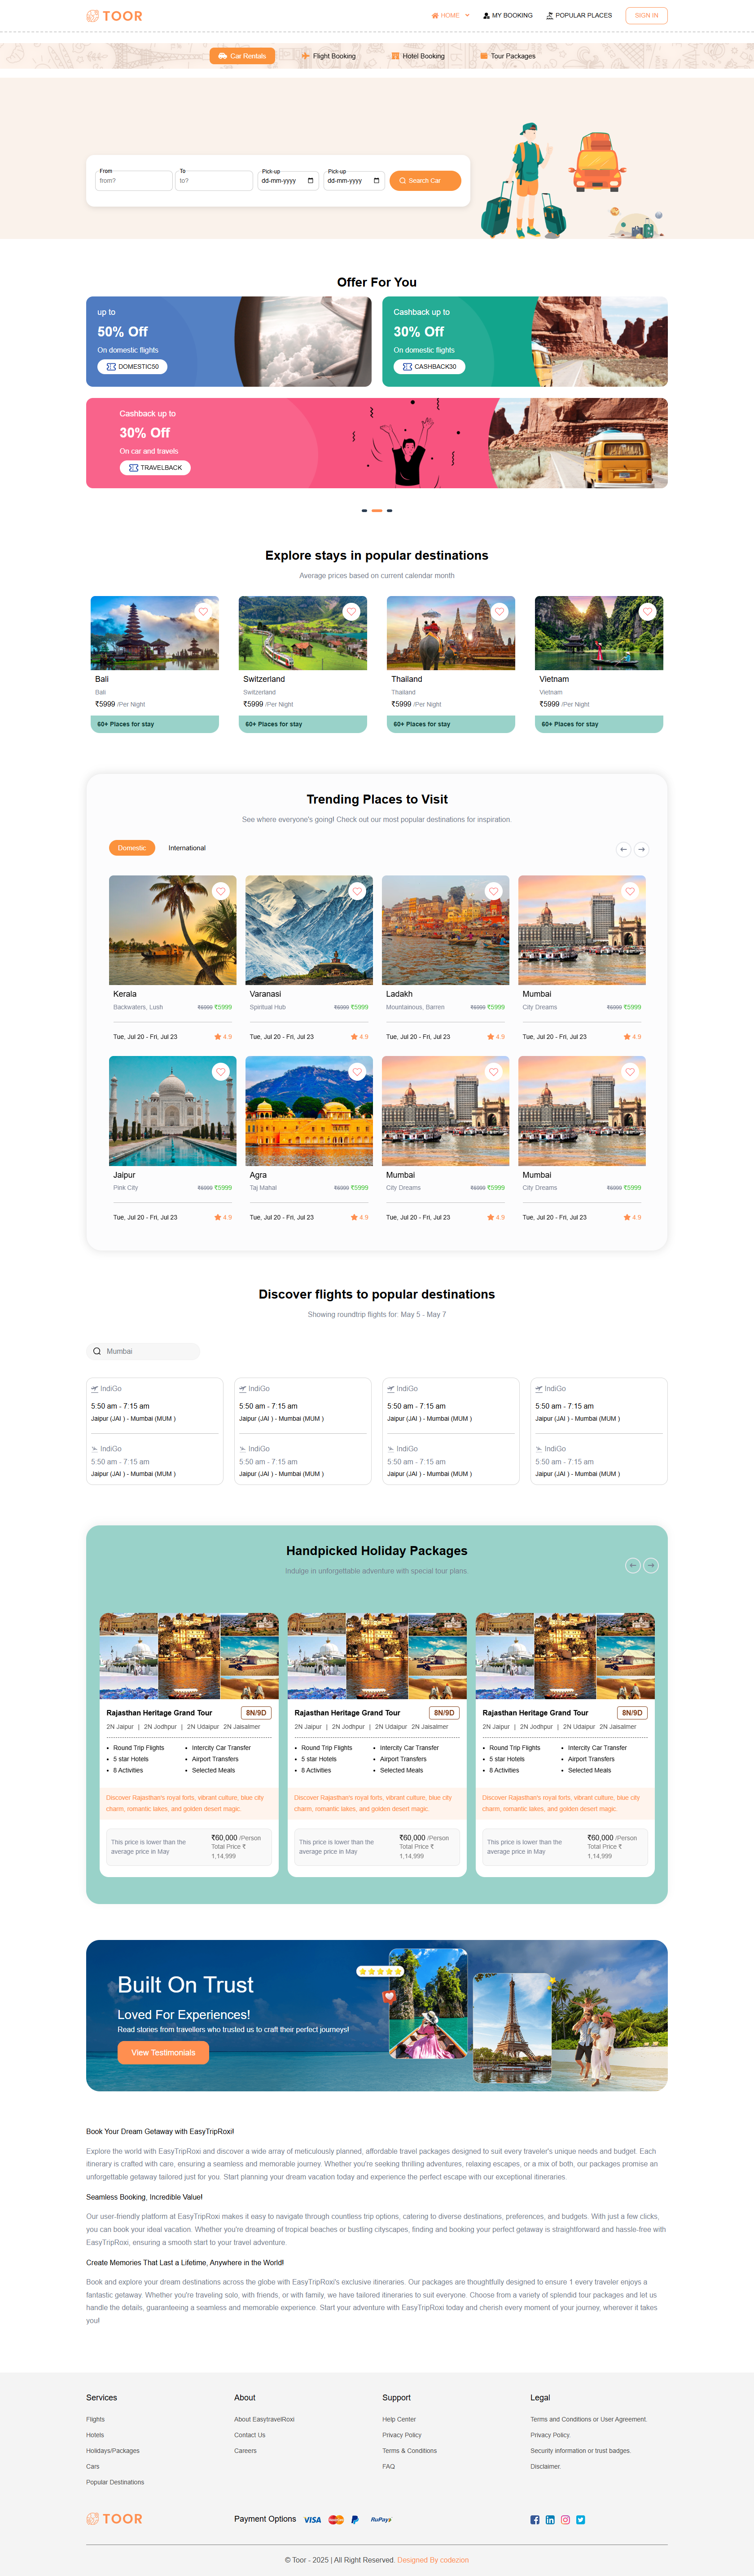Open the LinkedIn social icon
754x2576 pixels.
[x=550, y=2520]
